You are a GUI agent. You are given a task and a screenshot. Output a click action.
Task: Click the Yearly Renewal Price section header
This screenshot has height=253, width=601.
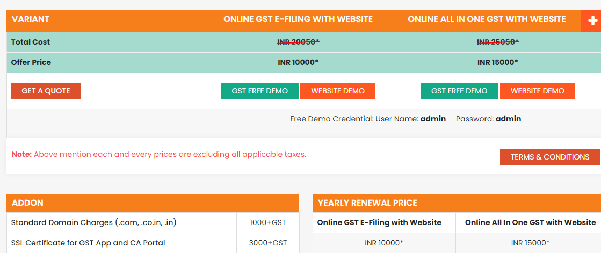pos(367,203)
